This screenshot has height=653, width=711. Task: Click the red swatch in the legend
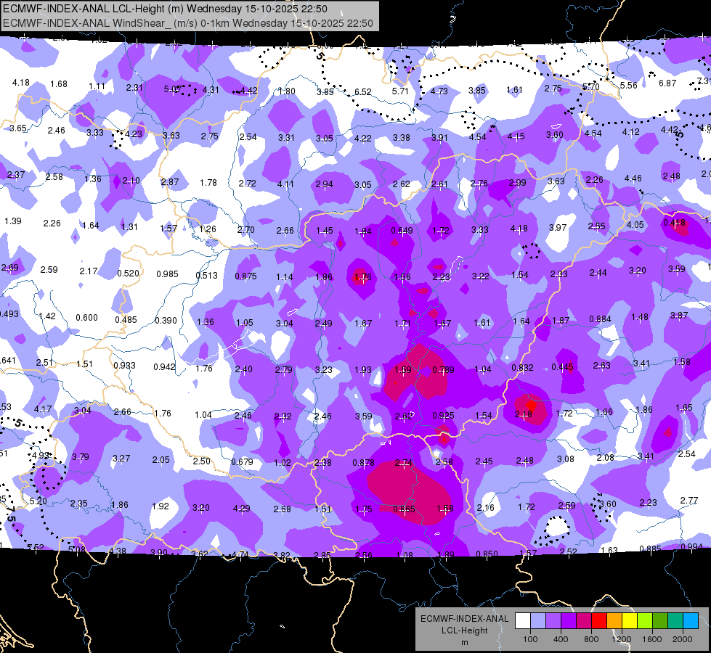click(x=599, y=621)
